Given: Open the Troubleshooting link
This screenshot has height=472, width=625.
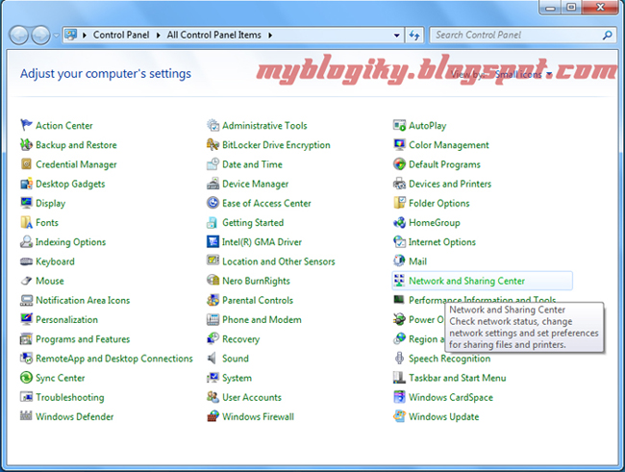Looking at the screenshot, I should click(70, 397).
